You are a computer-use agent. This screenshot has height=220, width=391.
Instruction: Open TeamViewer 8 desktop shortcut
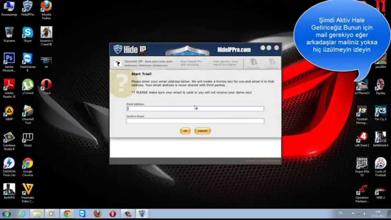[x=27, y=62]
